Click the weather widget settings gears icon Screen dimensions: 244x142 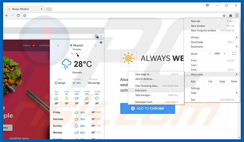point(101,43)
